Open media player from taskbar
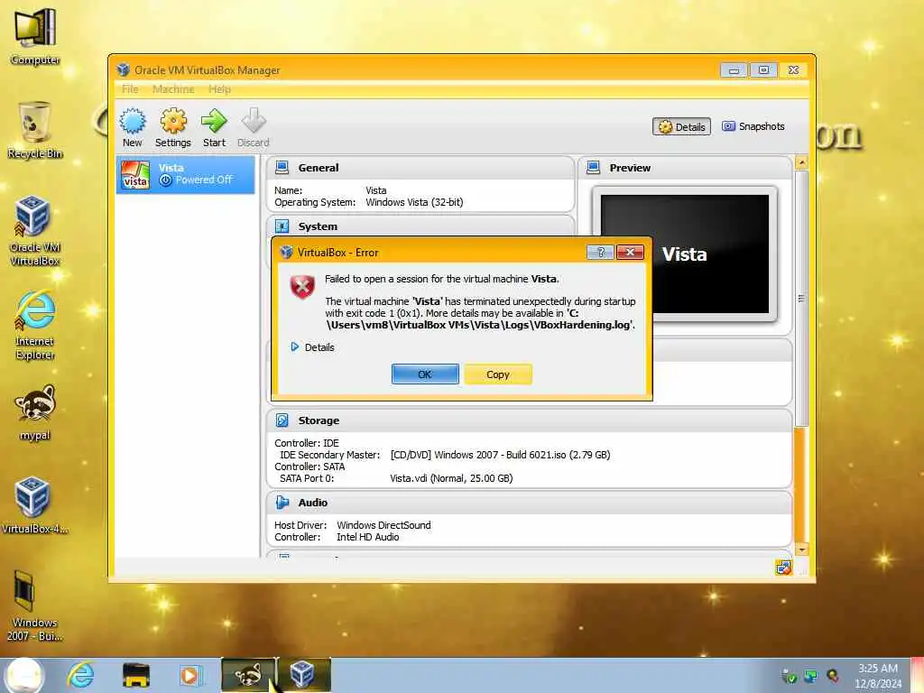Image resolution: width=924 pixels, height=693 pixels. point(189,675)
